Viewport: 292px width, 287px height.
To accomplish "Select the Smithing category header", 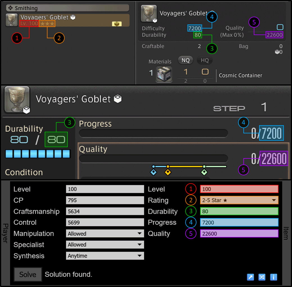I will [x=67, y=8].
